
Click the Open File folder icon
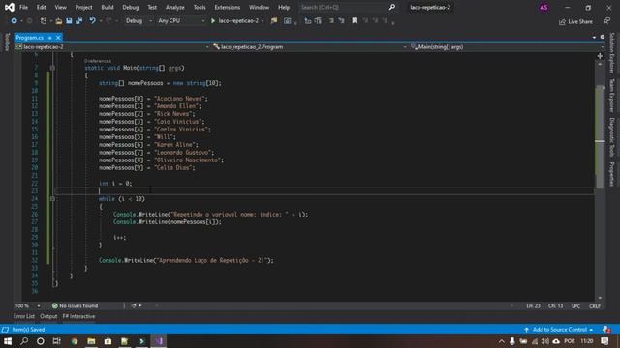coord(58,21)
